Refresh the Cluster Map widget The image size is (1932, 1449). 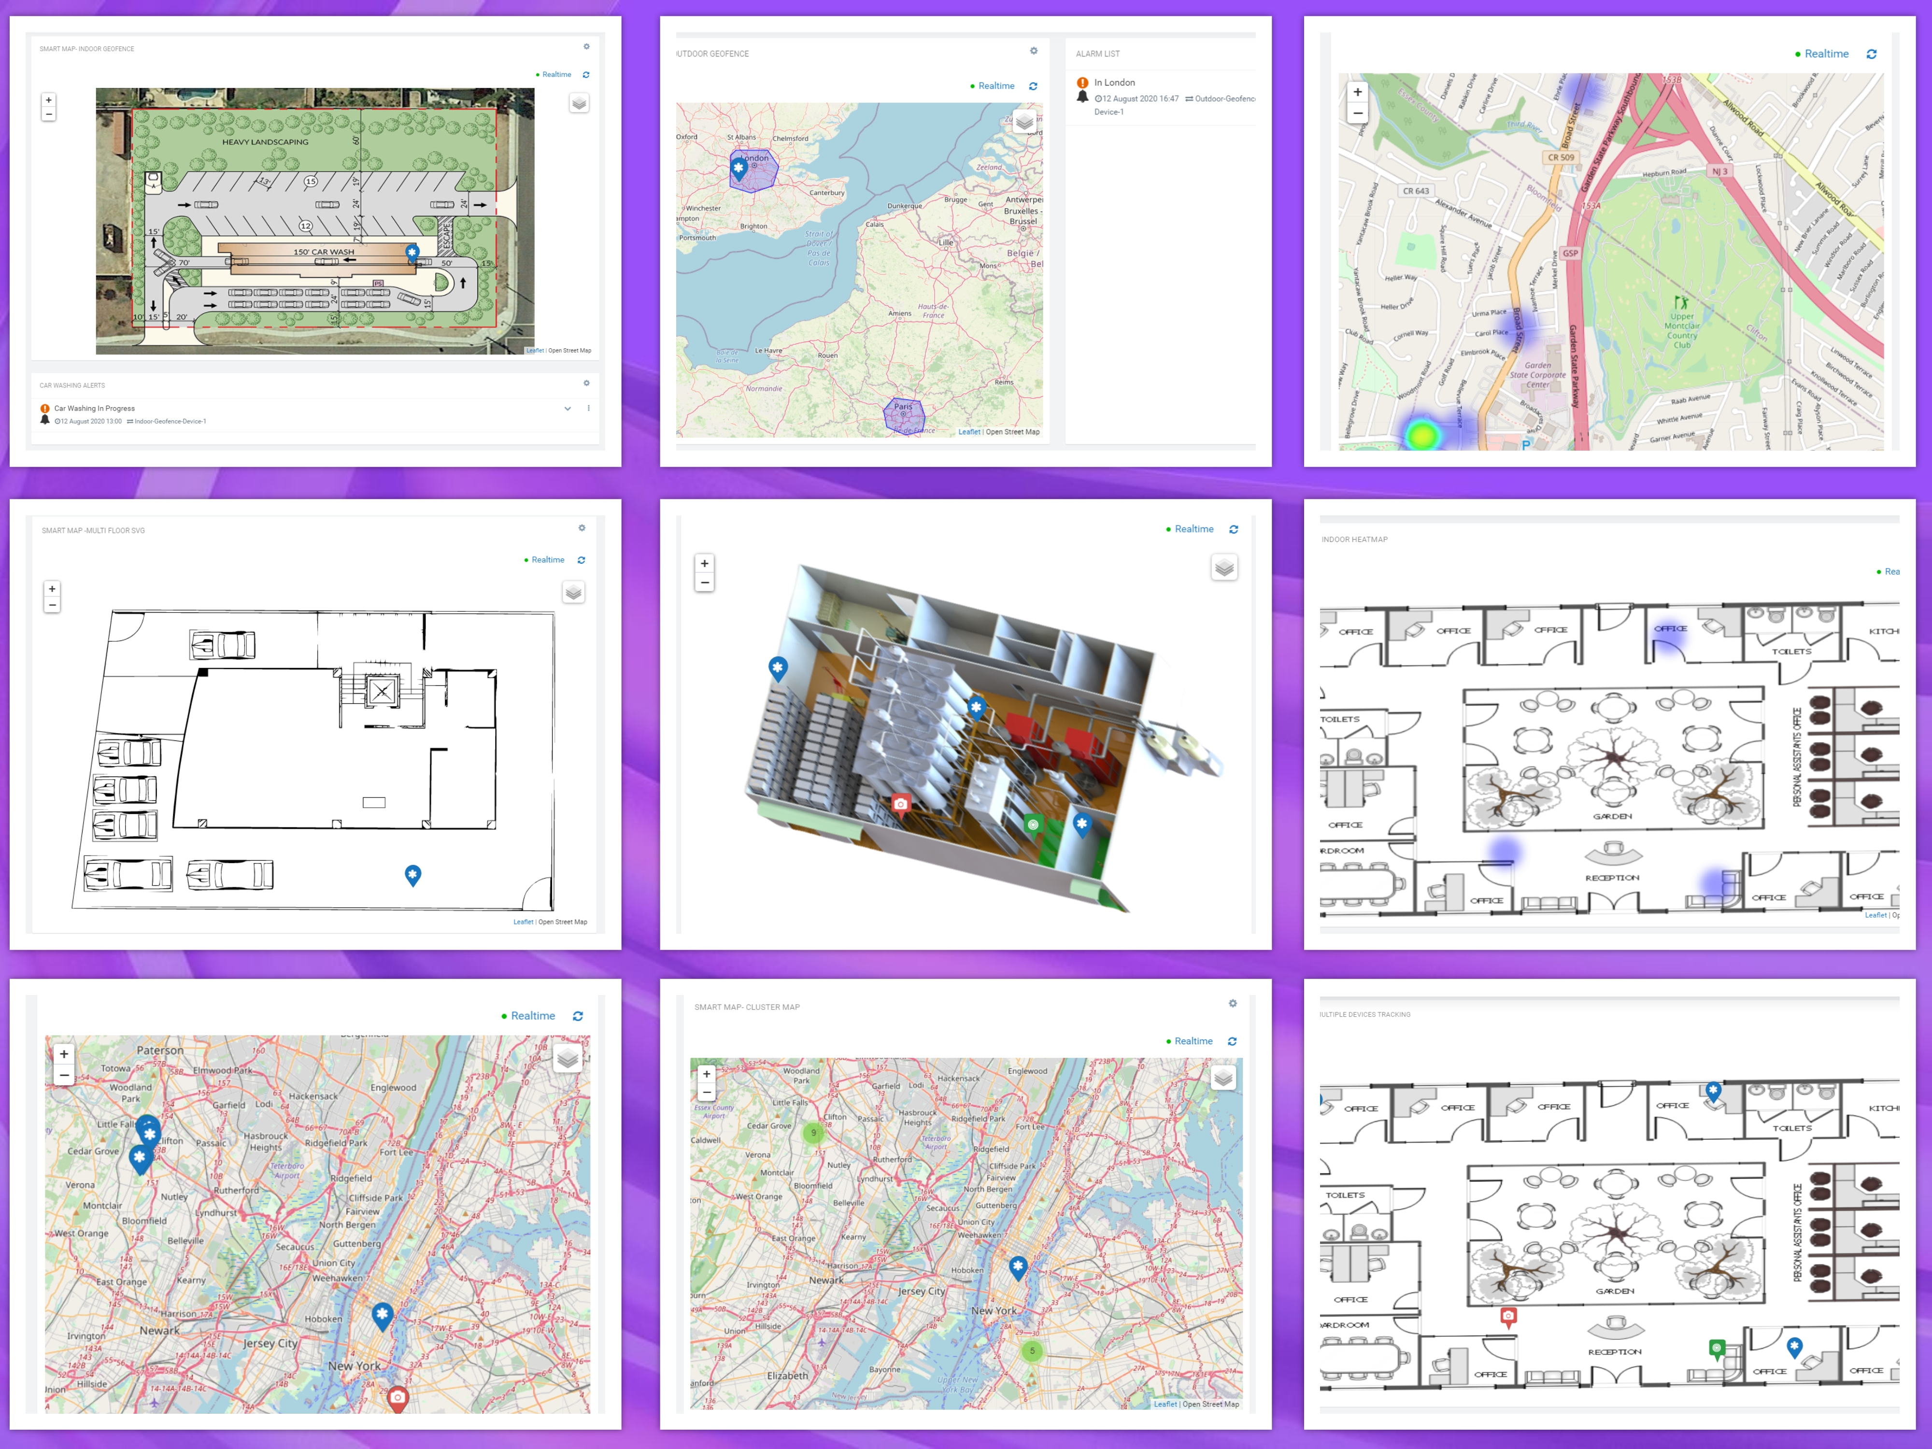(1233, 1042)
